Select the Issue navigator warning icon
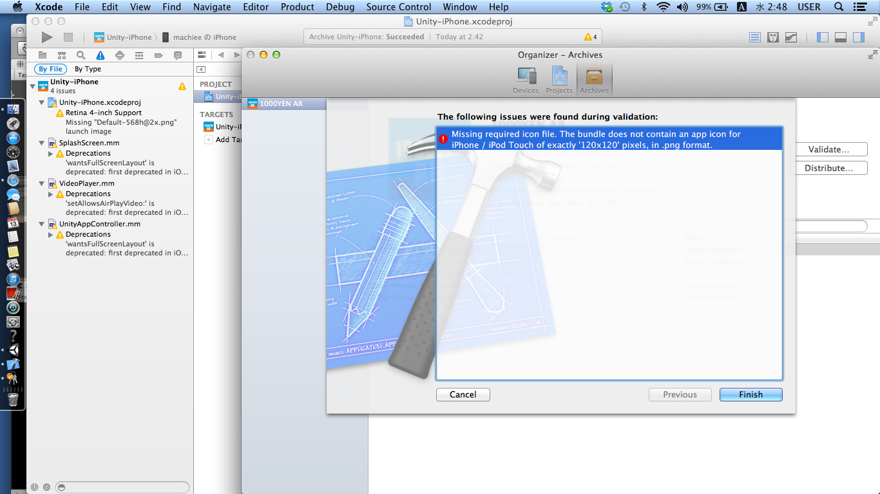 [100, 55]
